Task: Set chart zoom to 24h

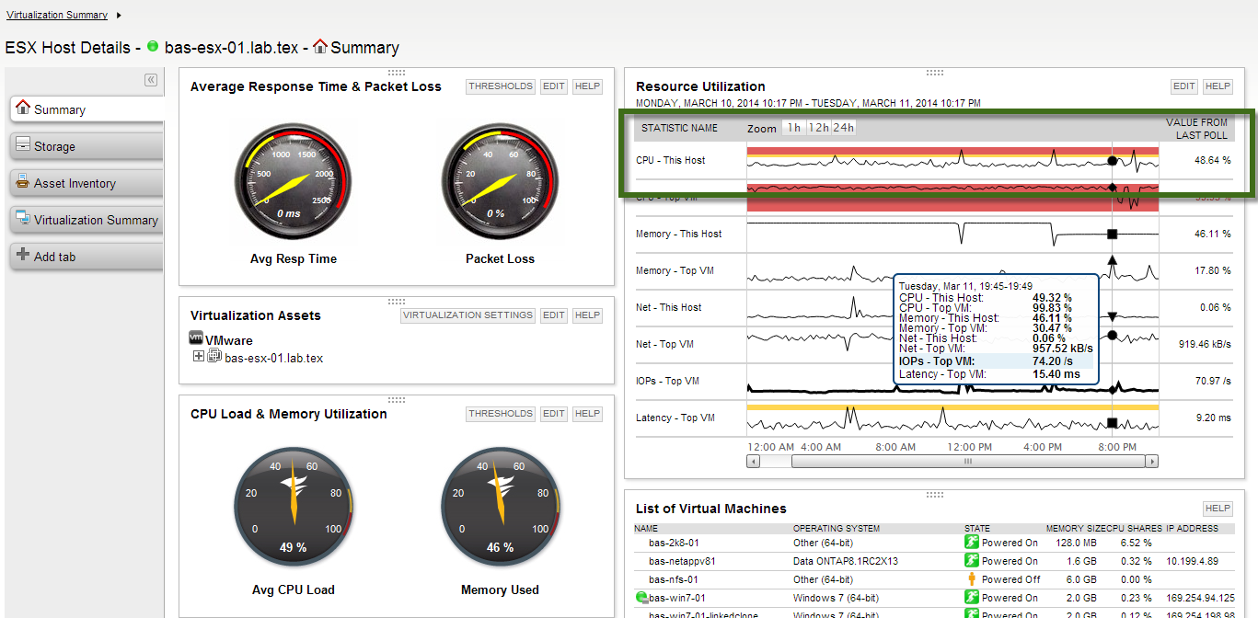Action: tap(844, 128)
